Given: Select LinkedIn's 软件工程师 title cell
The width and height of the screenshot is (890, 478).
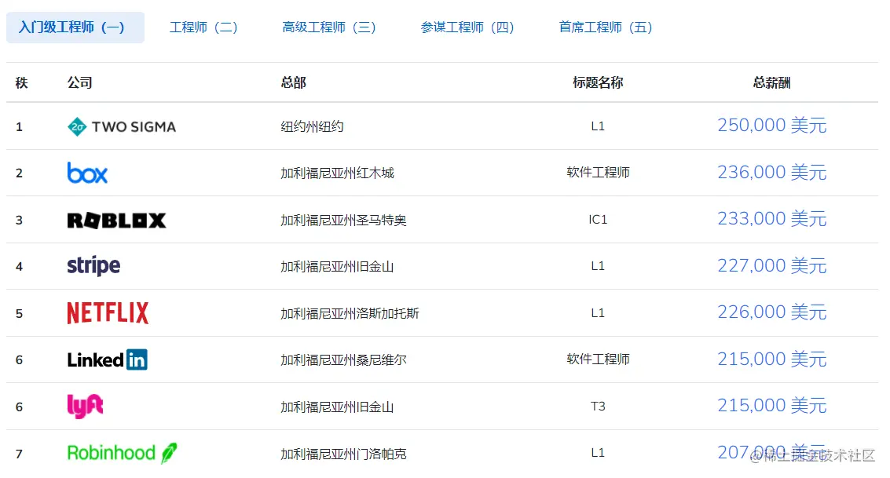Looking at the screenshot, I should 598,359.
